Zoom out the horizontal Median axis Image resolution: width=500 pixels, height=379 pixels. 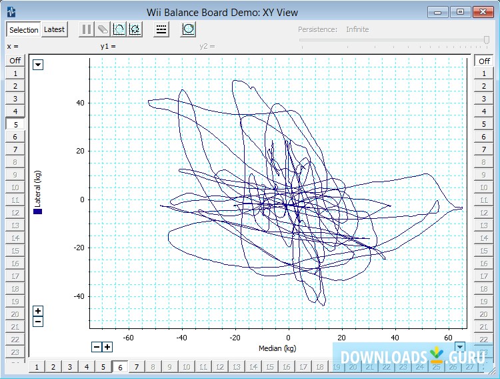(97, 347)
